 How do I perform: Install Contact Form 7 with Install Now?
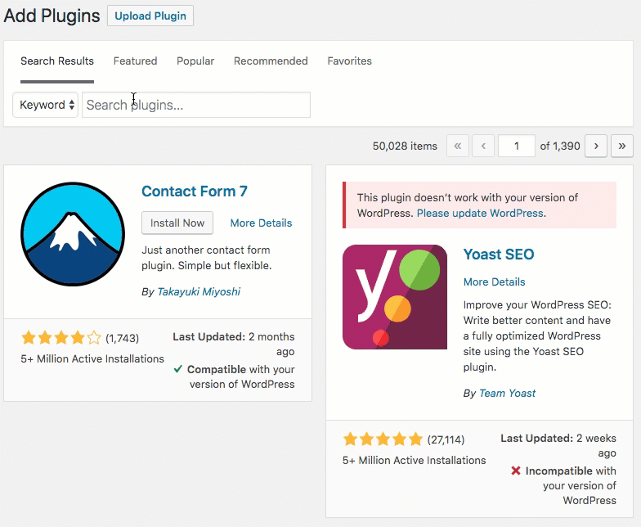coord(177,223)
